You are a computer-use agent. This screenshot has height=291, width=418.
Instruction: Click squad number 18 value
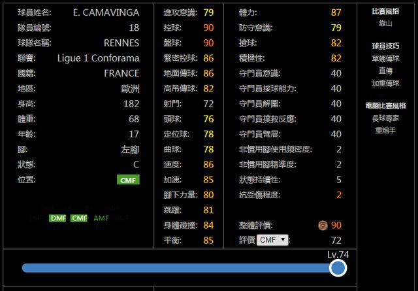(x=134, y=27)
